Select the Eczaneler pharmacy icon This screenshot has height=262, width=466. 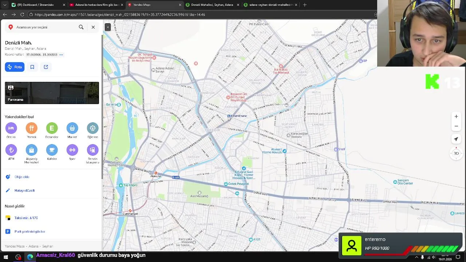tap(52, 128)
